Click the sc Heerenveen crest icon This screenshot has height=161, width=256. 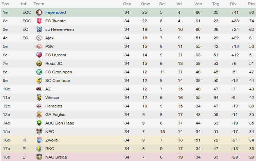[39, 29]
